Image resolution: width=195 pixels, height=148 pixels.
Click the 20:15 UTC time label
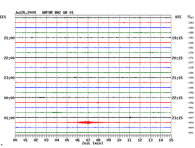pyautogui.click(x=177, y=58)
